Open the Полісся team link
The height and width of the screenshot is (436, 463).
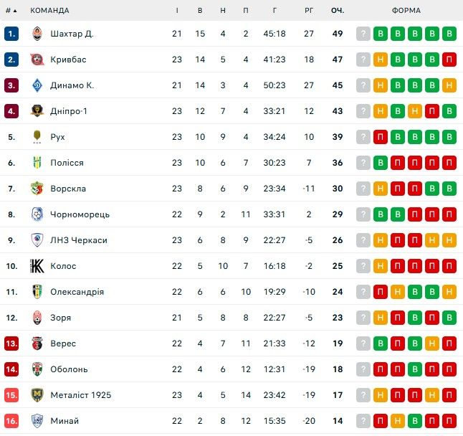click(67, 163)
